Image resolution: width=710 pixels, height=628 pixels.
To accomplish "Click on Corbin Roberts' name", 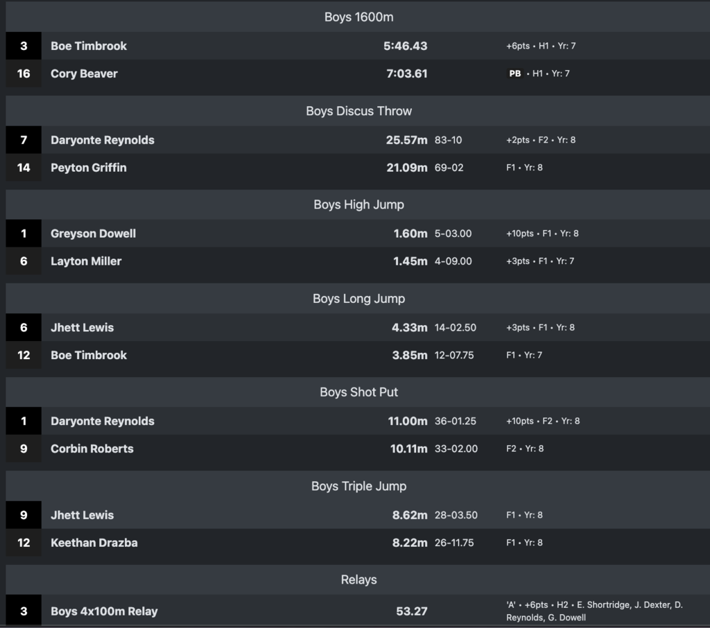I will (92, 448).
